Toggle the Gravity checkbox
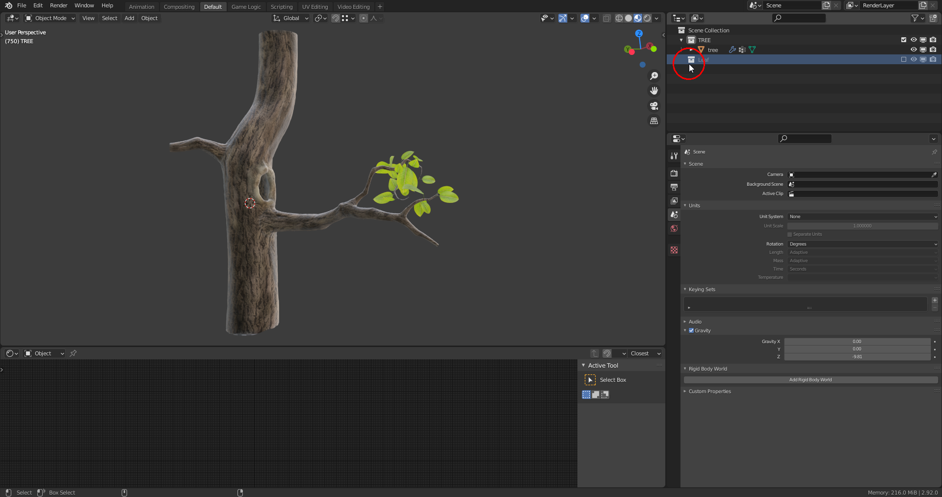The image size is (942, 497). 691,330
